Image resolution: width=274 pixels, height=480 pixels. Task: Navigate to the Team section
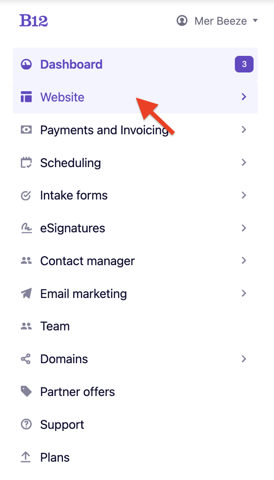click(54, 326)
